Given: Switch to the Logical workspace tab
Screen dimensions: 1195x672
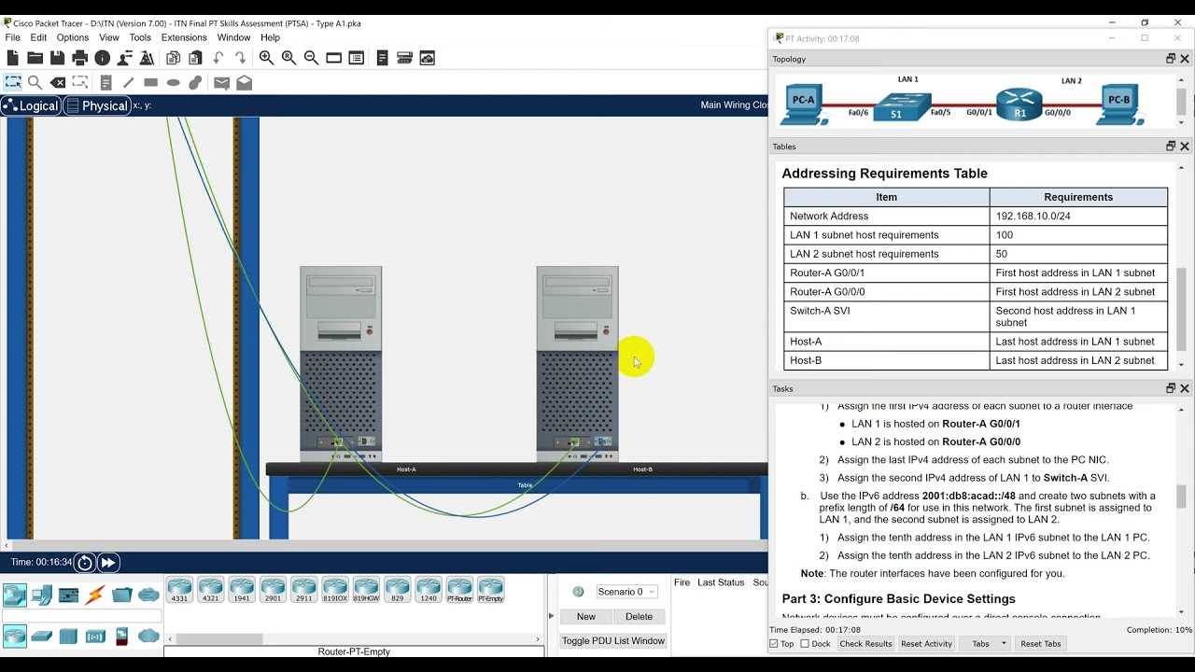Looking at the screenshot, I should (x=31, y=105).
